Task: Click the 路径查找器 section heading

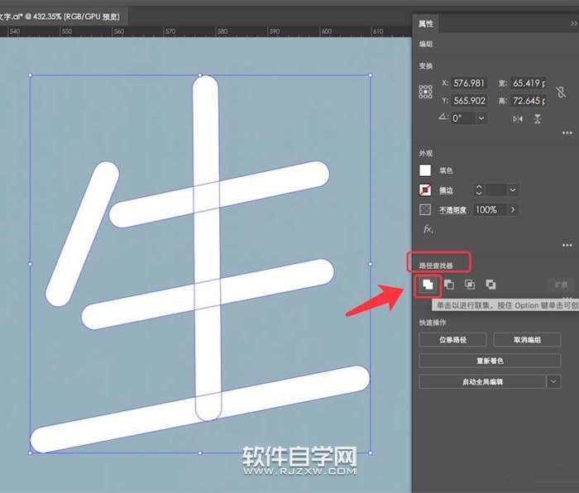Action: 436,266
